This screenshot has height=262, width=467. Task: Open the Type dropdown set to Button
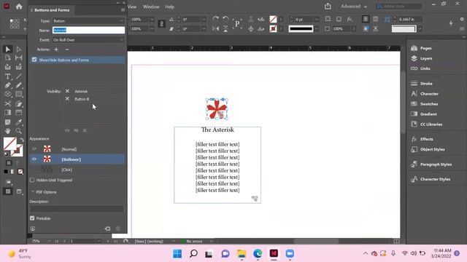88,21
